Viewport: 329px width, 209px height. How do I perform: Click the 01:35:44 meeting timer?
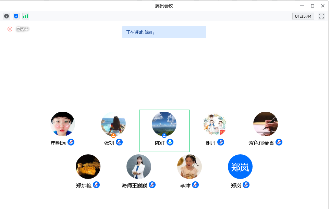coord(303,16)
